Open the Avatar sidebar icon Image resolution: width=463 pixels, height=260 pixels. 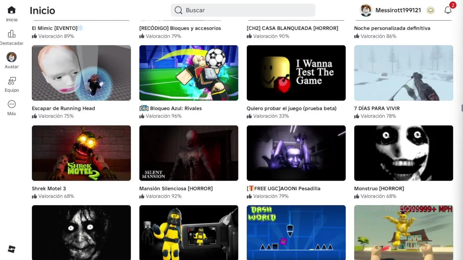pos(12,57)
